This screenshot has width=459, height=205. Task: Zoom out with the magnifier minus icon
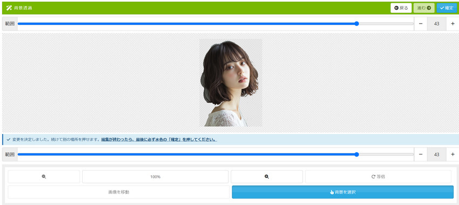click(44, 176)
